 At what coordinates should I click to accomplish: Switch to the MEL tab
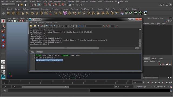pos(32,52)
